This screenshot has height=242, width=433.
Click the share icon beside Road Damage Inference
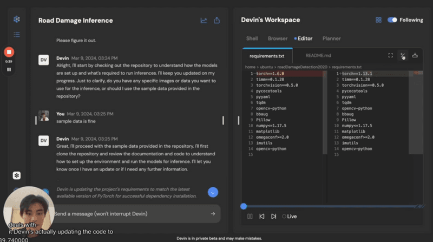217,21
